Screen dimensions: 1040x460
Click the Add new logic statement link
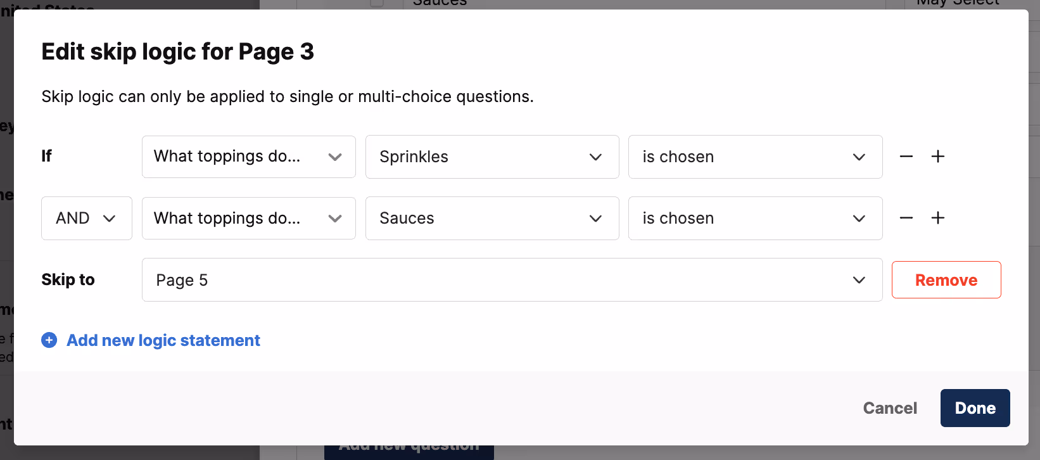pyautogui.click(x=163, y=340)
